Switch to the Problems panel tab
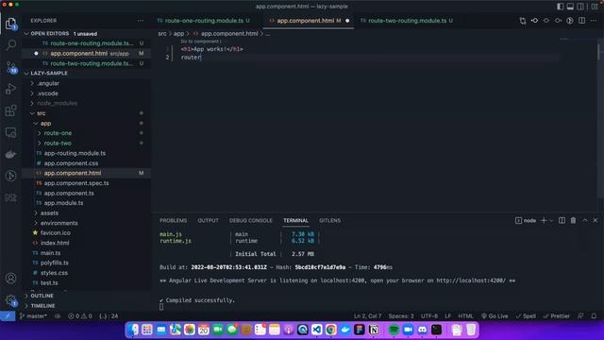 pyautogui.click(x=173, y=220)
